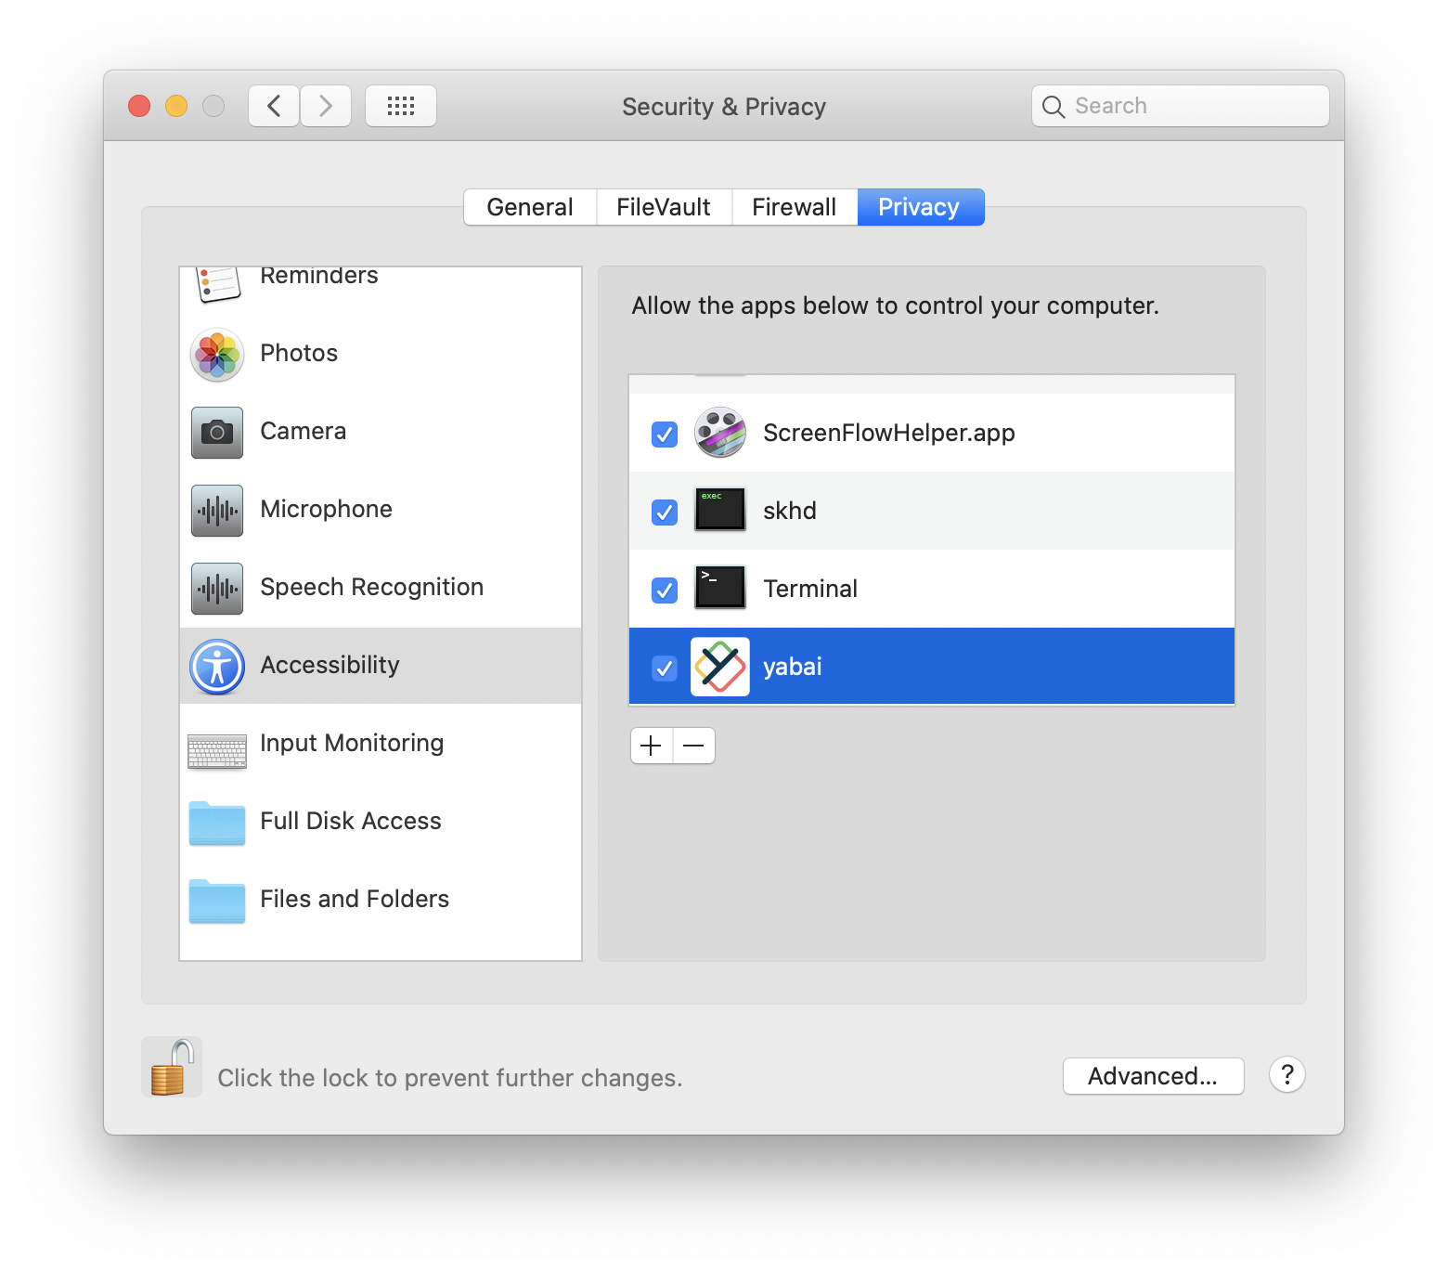The width and height of the screenshot is (1448, 1272).
Task: Uncheck the yabai checkbox
Action: (665, 668)
